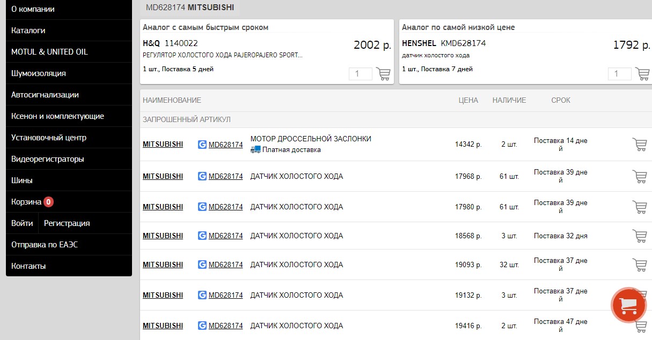Viewport: 652px width, 340px height.
Task: Open MITSUBISHI brand link in 19132 р. row
Action: (163, 295)
